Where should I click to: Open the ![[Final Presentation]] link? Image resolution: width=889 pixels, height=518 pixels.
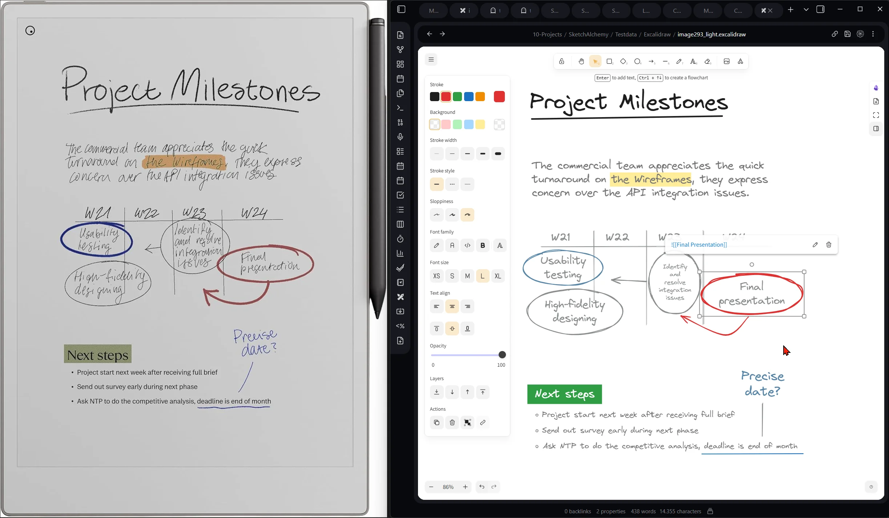[x=699, y=245]
